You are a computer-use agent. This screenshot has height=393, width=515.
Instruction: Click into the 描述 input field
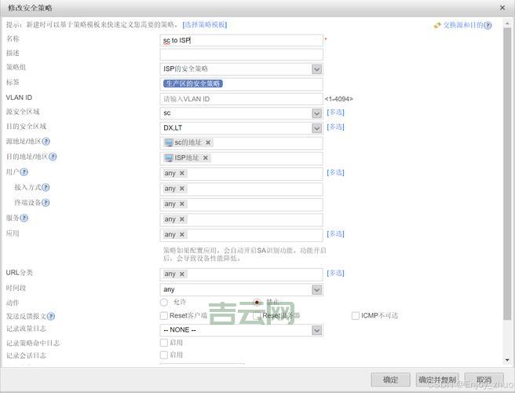click(241, 54)
